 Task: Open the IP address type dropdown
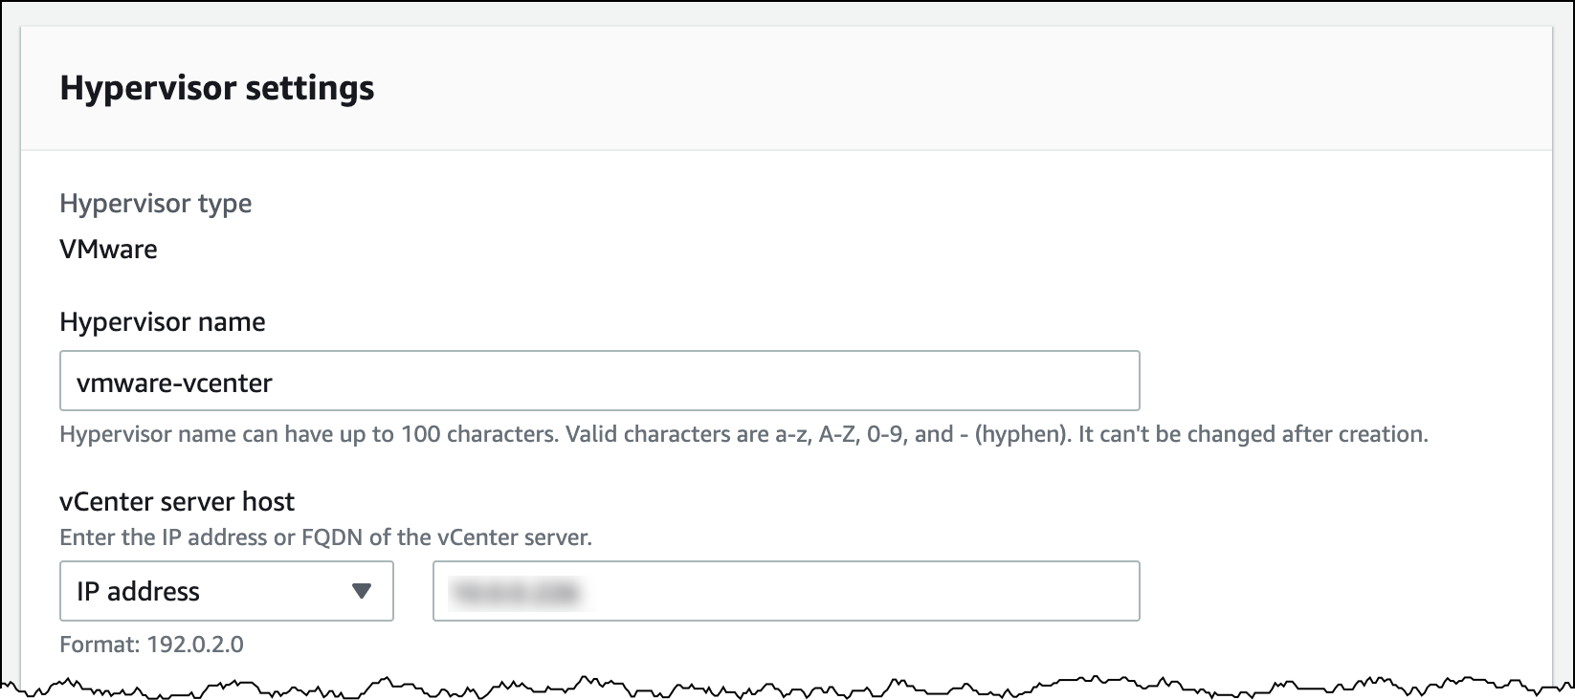pyautogui.click(x=226, y=591)
